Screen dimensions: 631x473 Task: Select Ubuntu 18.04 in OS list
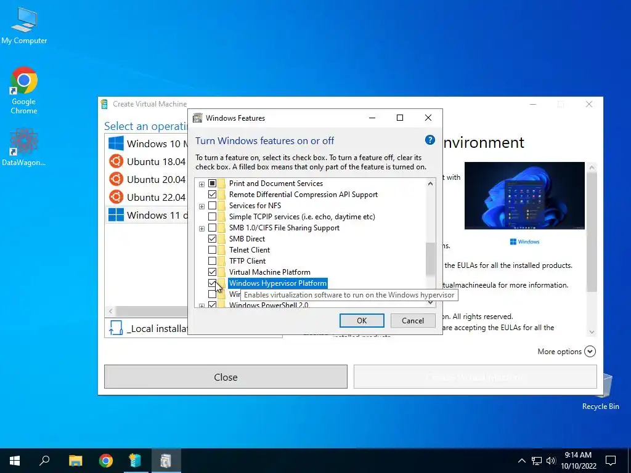147,161
